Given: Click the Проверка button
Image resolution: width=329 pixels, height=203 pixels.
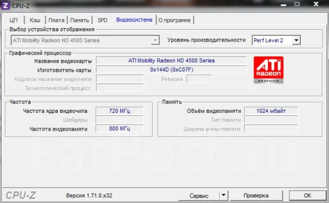Looking at the screenshot, I should 256,195.
